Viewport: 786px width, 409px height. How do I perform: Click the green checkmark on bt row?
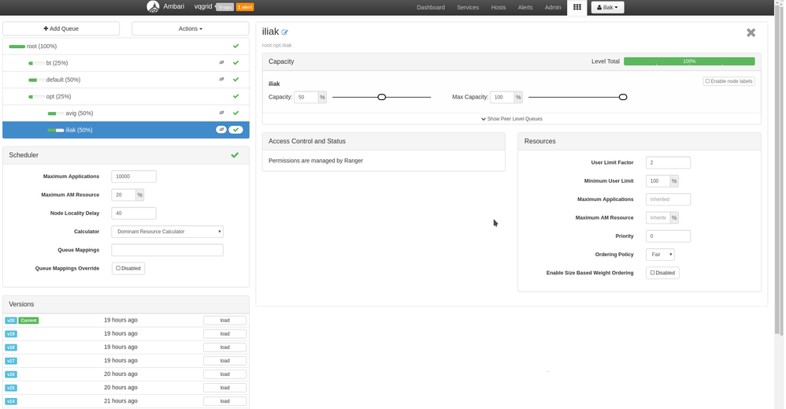click(x=235, y=63)
